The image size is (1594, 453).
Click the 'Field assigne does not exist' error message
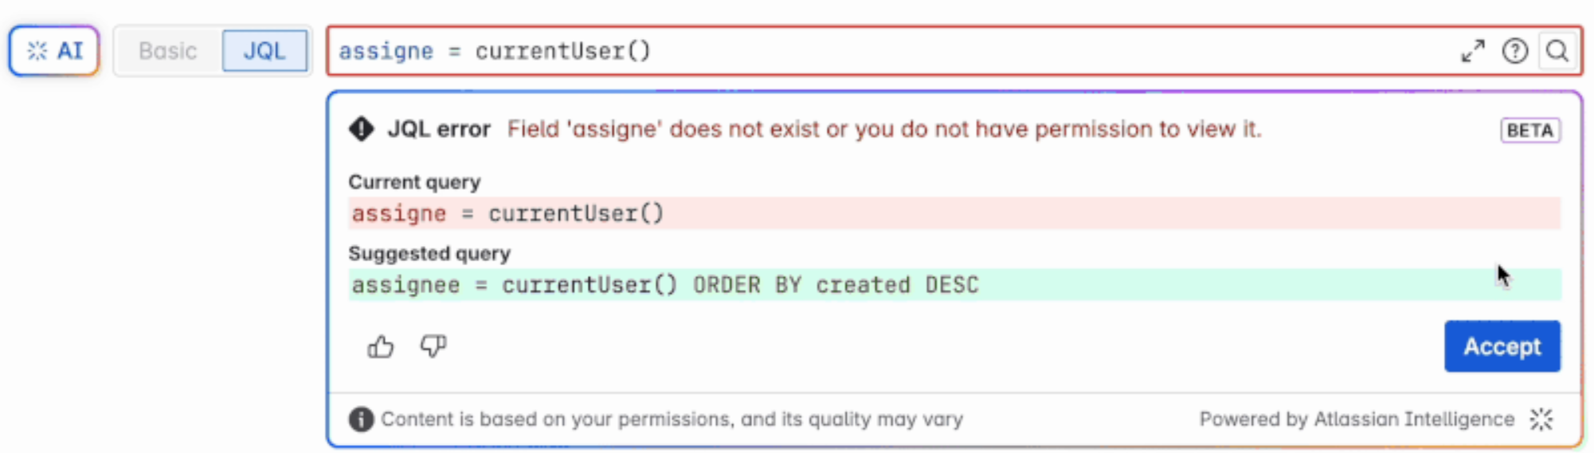884,129
